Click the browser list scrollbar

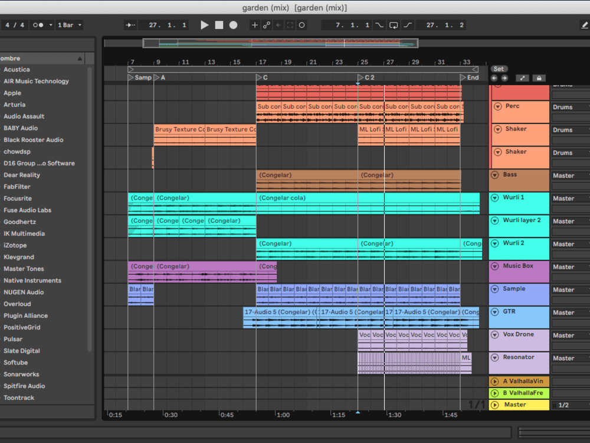tap(90, 209)
